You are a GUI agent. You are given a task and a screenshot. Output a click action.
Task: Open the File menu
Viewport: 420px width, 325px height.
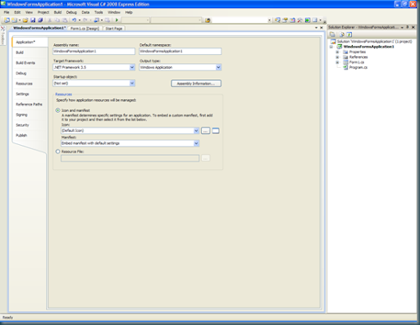coord(7,12)
